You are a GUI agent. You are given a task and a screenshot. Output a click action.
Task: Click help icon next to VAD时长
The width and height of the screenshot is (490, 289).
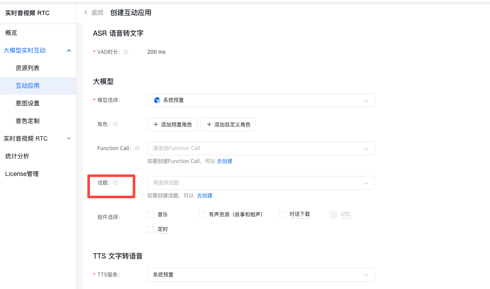[126, 52]
